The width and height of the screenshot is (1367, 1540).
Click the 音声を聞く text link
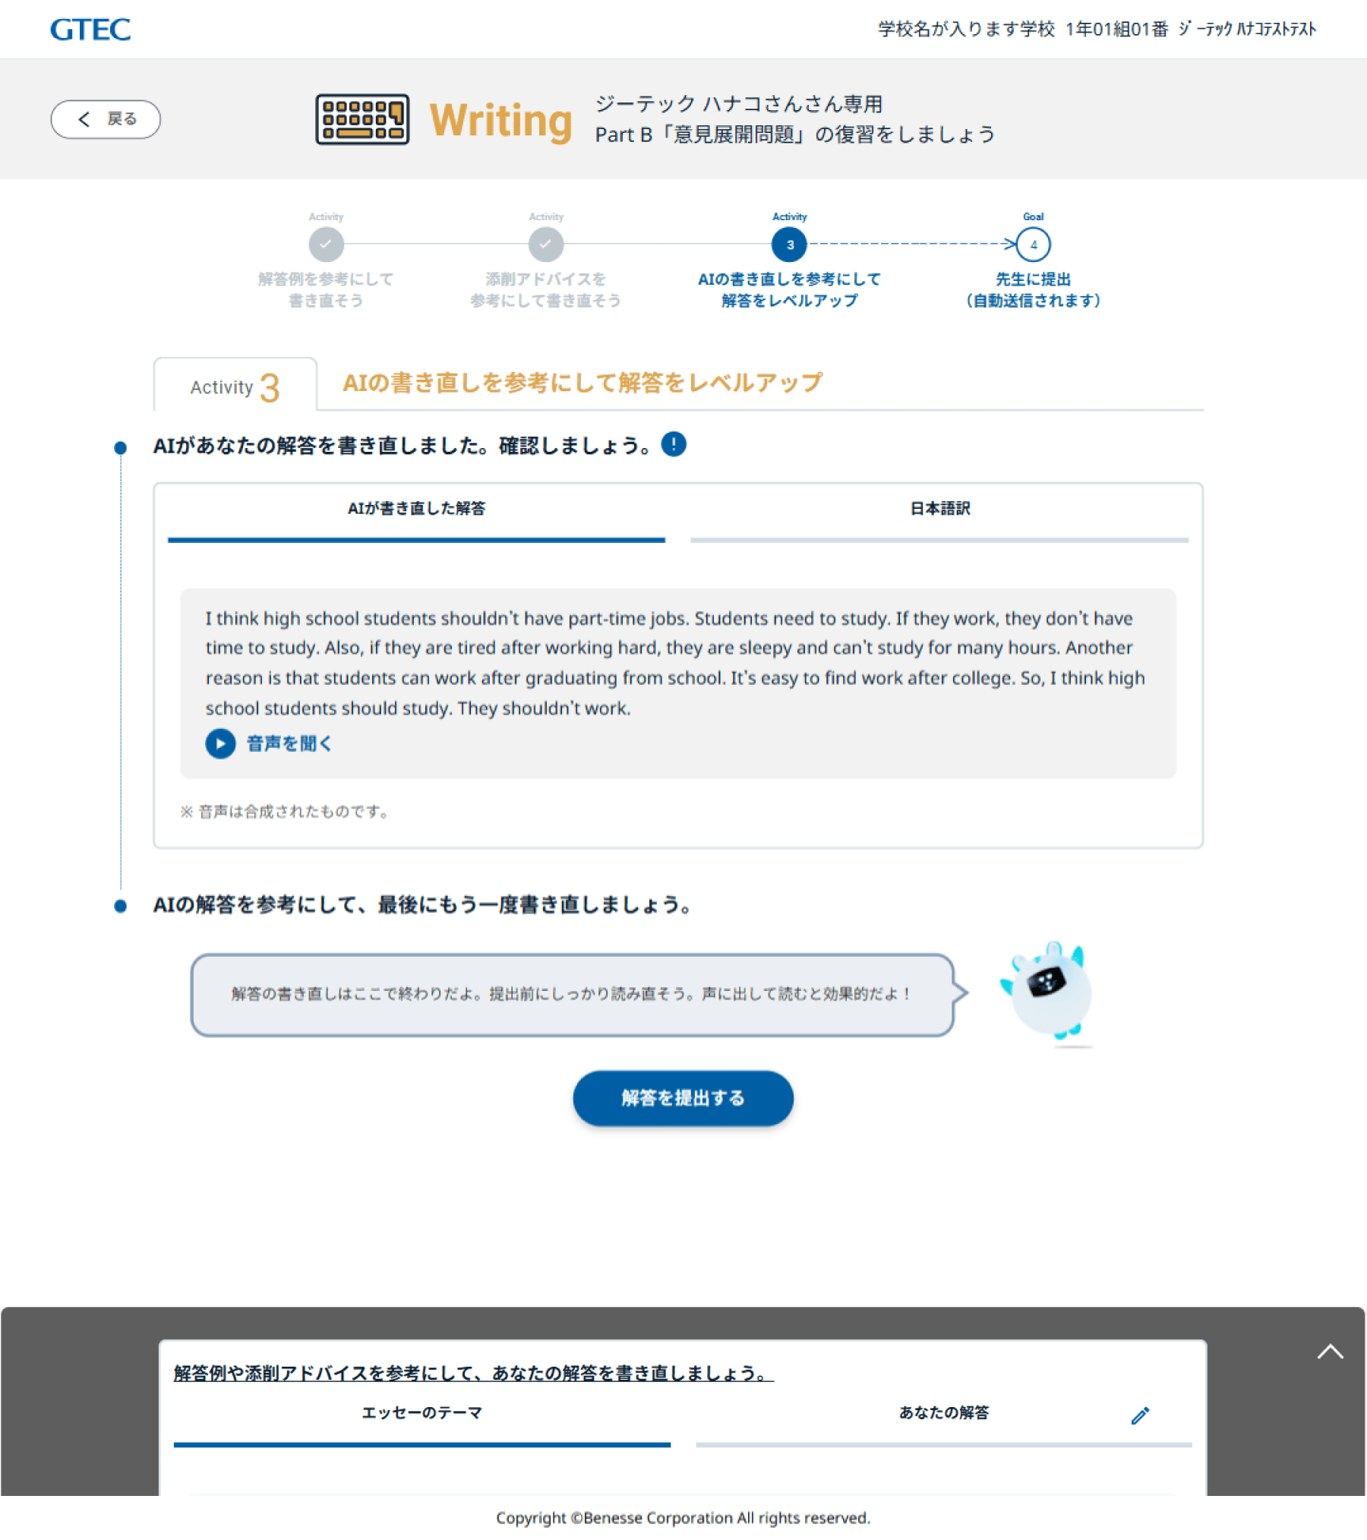tap(289, 743)
